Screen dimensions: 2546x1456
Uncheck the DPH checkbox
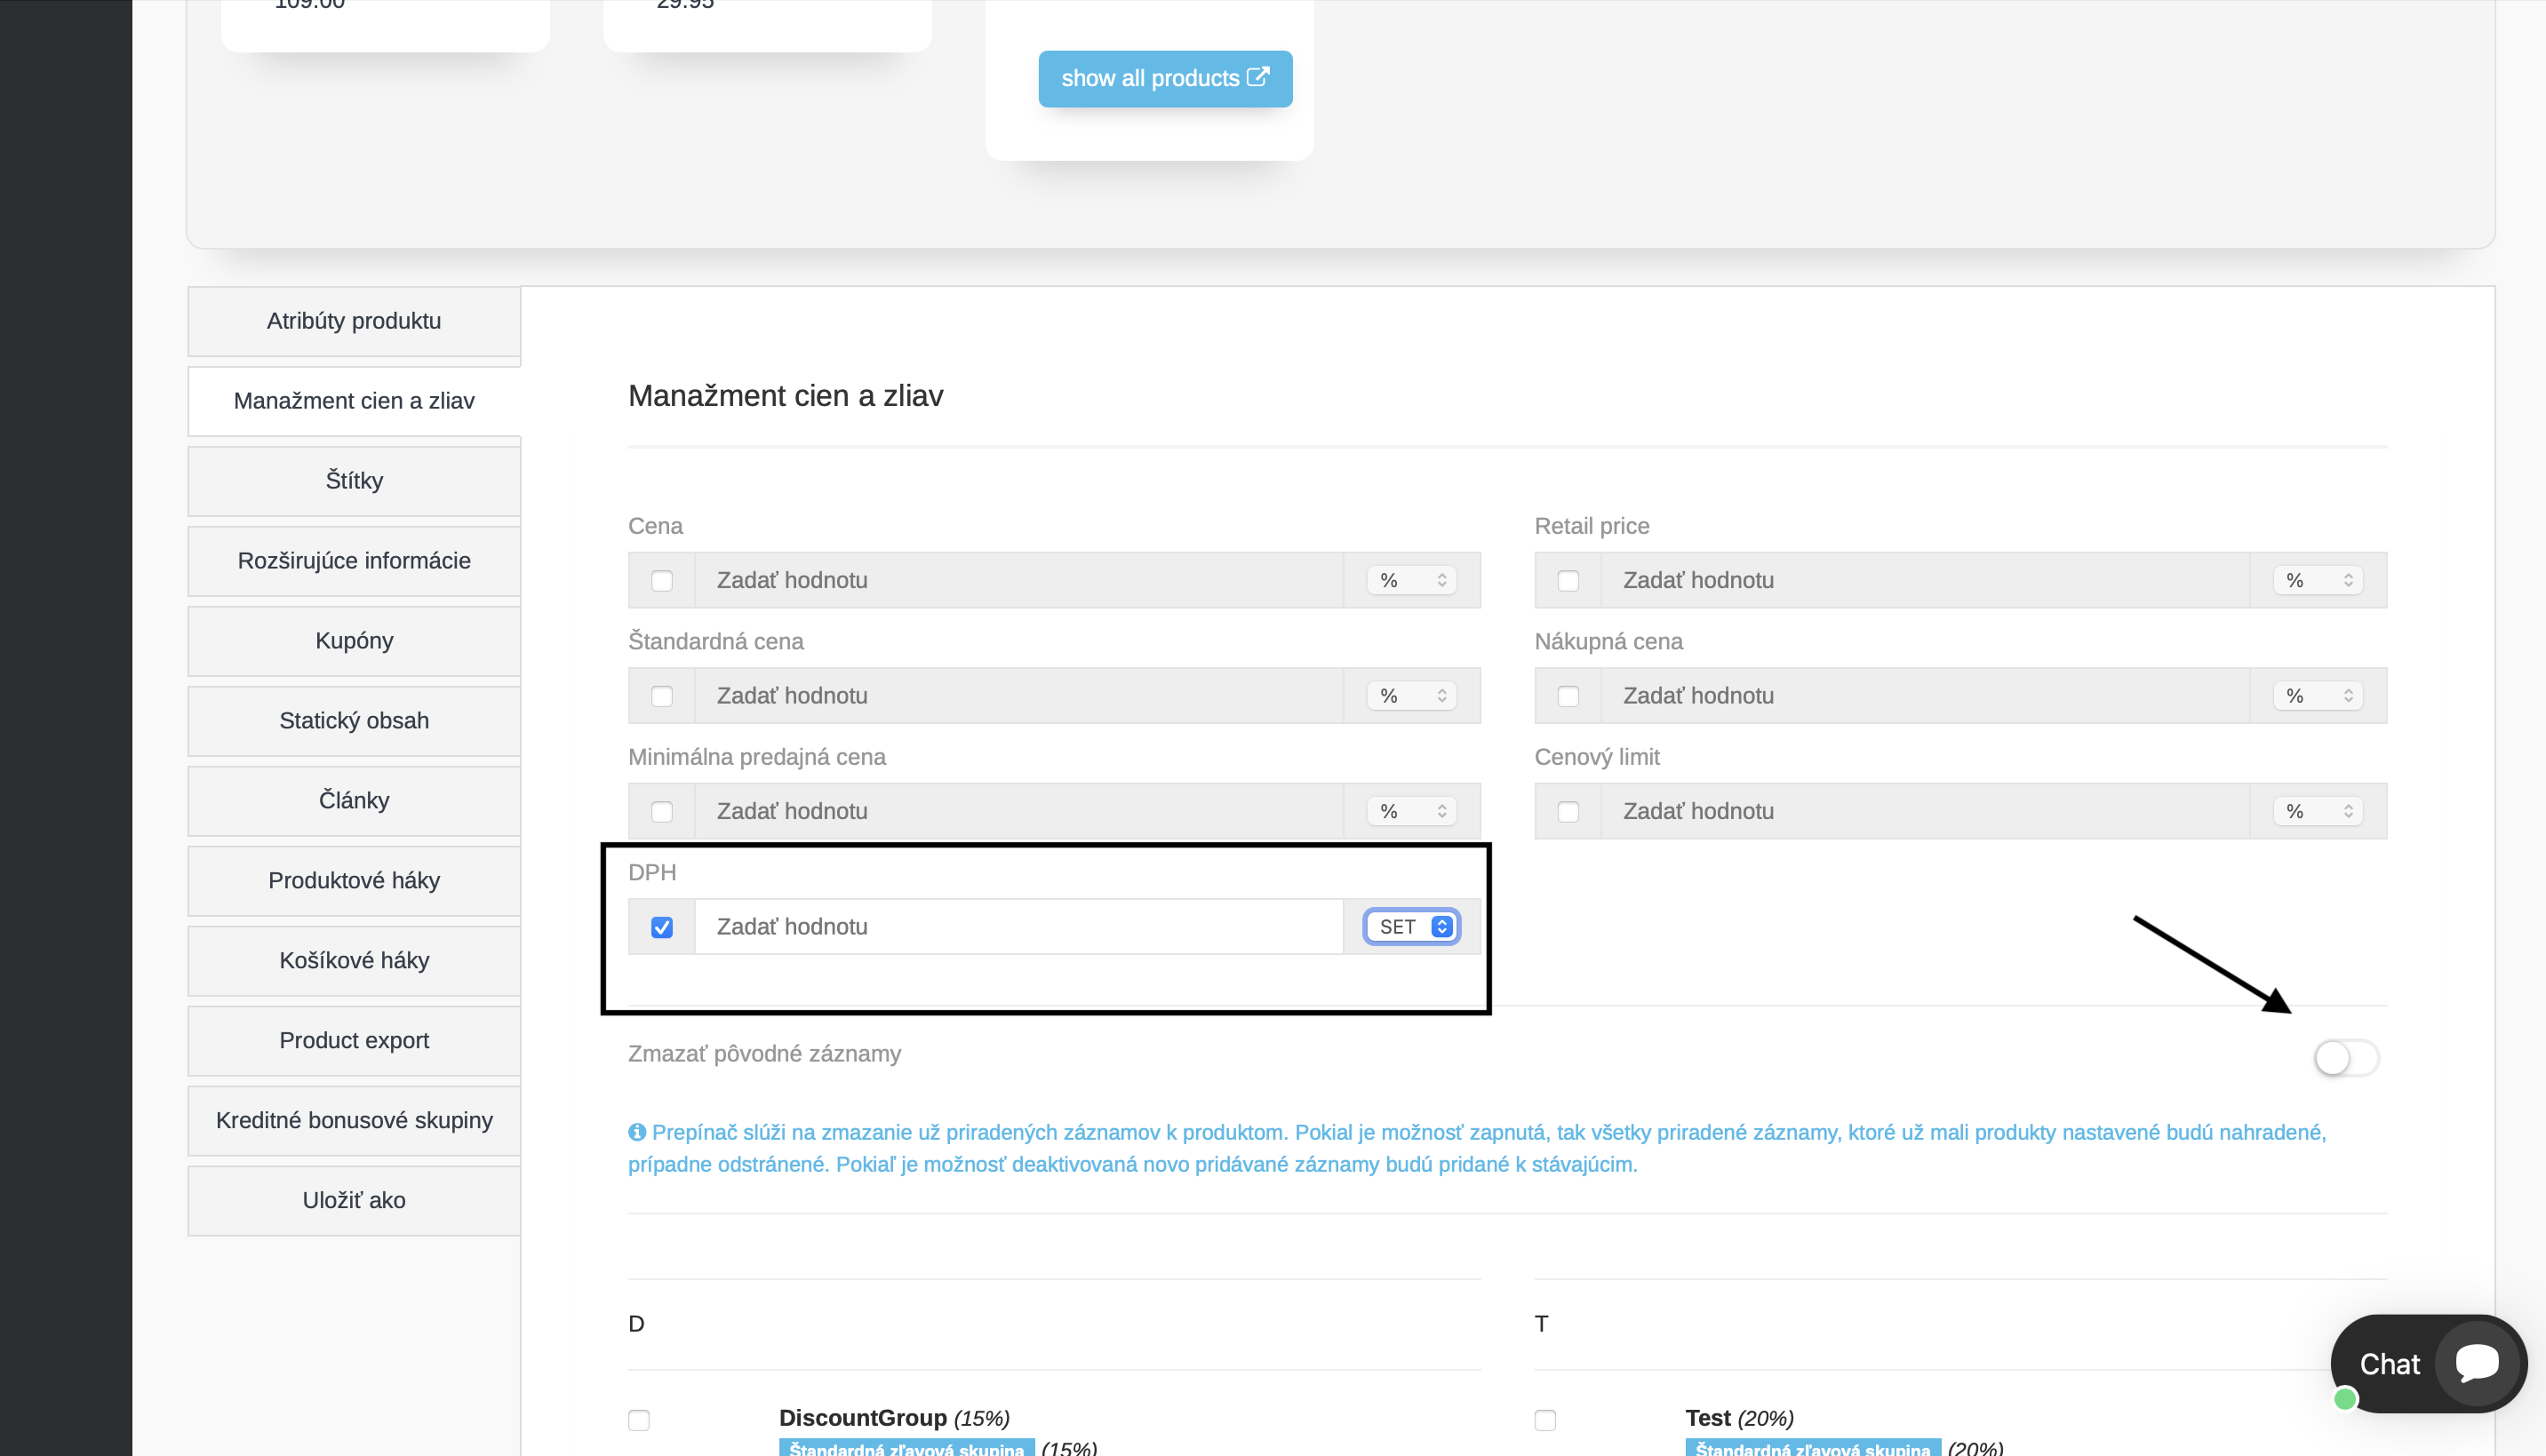coord(661,927)
